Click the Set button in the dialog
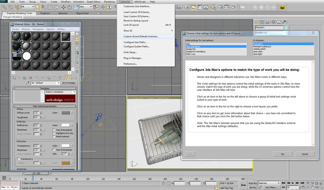Screen dimensions: 324x190 point(283,154)
